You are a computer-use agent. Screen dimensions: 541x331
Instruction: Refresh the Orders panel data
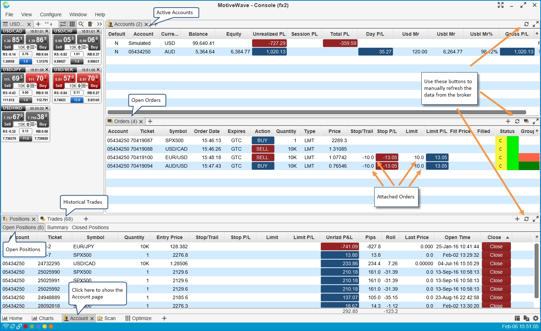click(x=517, y=121)
